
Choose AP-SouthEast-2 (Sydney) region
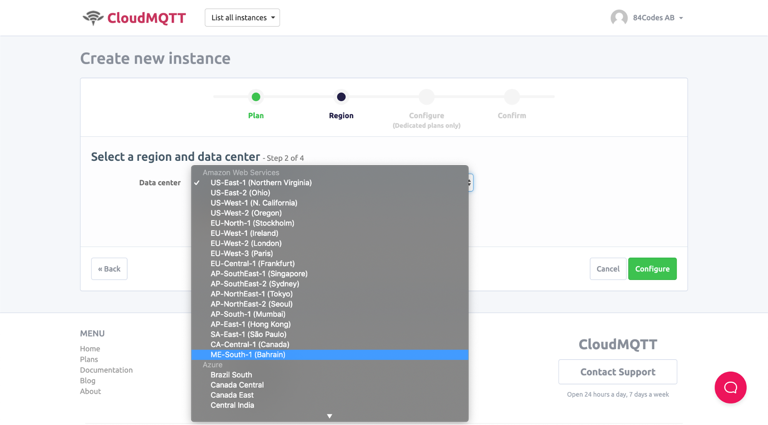pos(330,284)
